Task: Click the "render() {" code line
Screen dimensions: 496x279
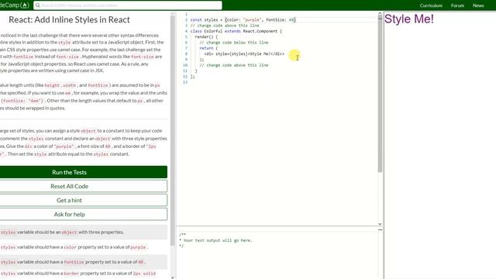Action: click(206, 36)
